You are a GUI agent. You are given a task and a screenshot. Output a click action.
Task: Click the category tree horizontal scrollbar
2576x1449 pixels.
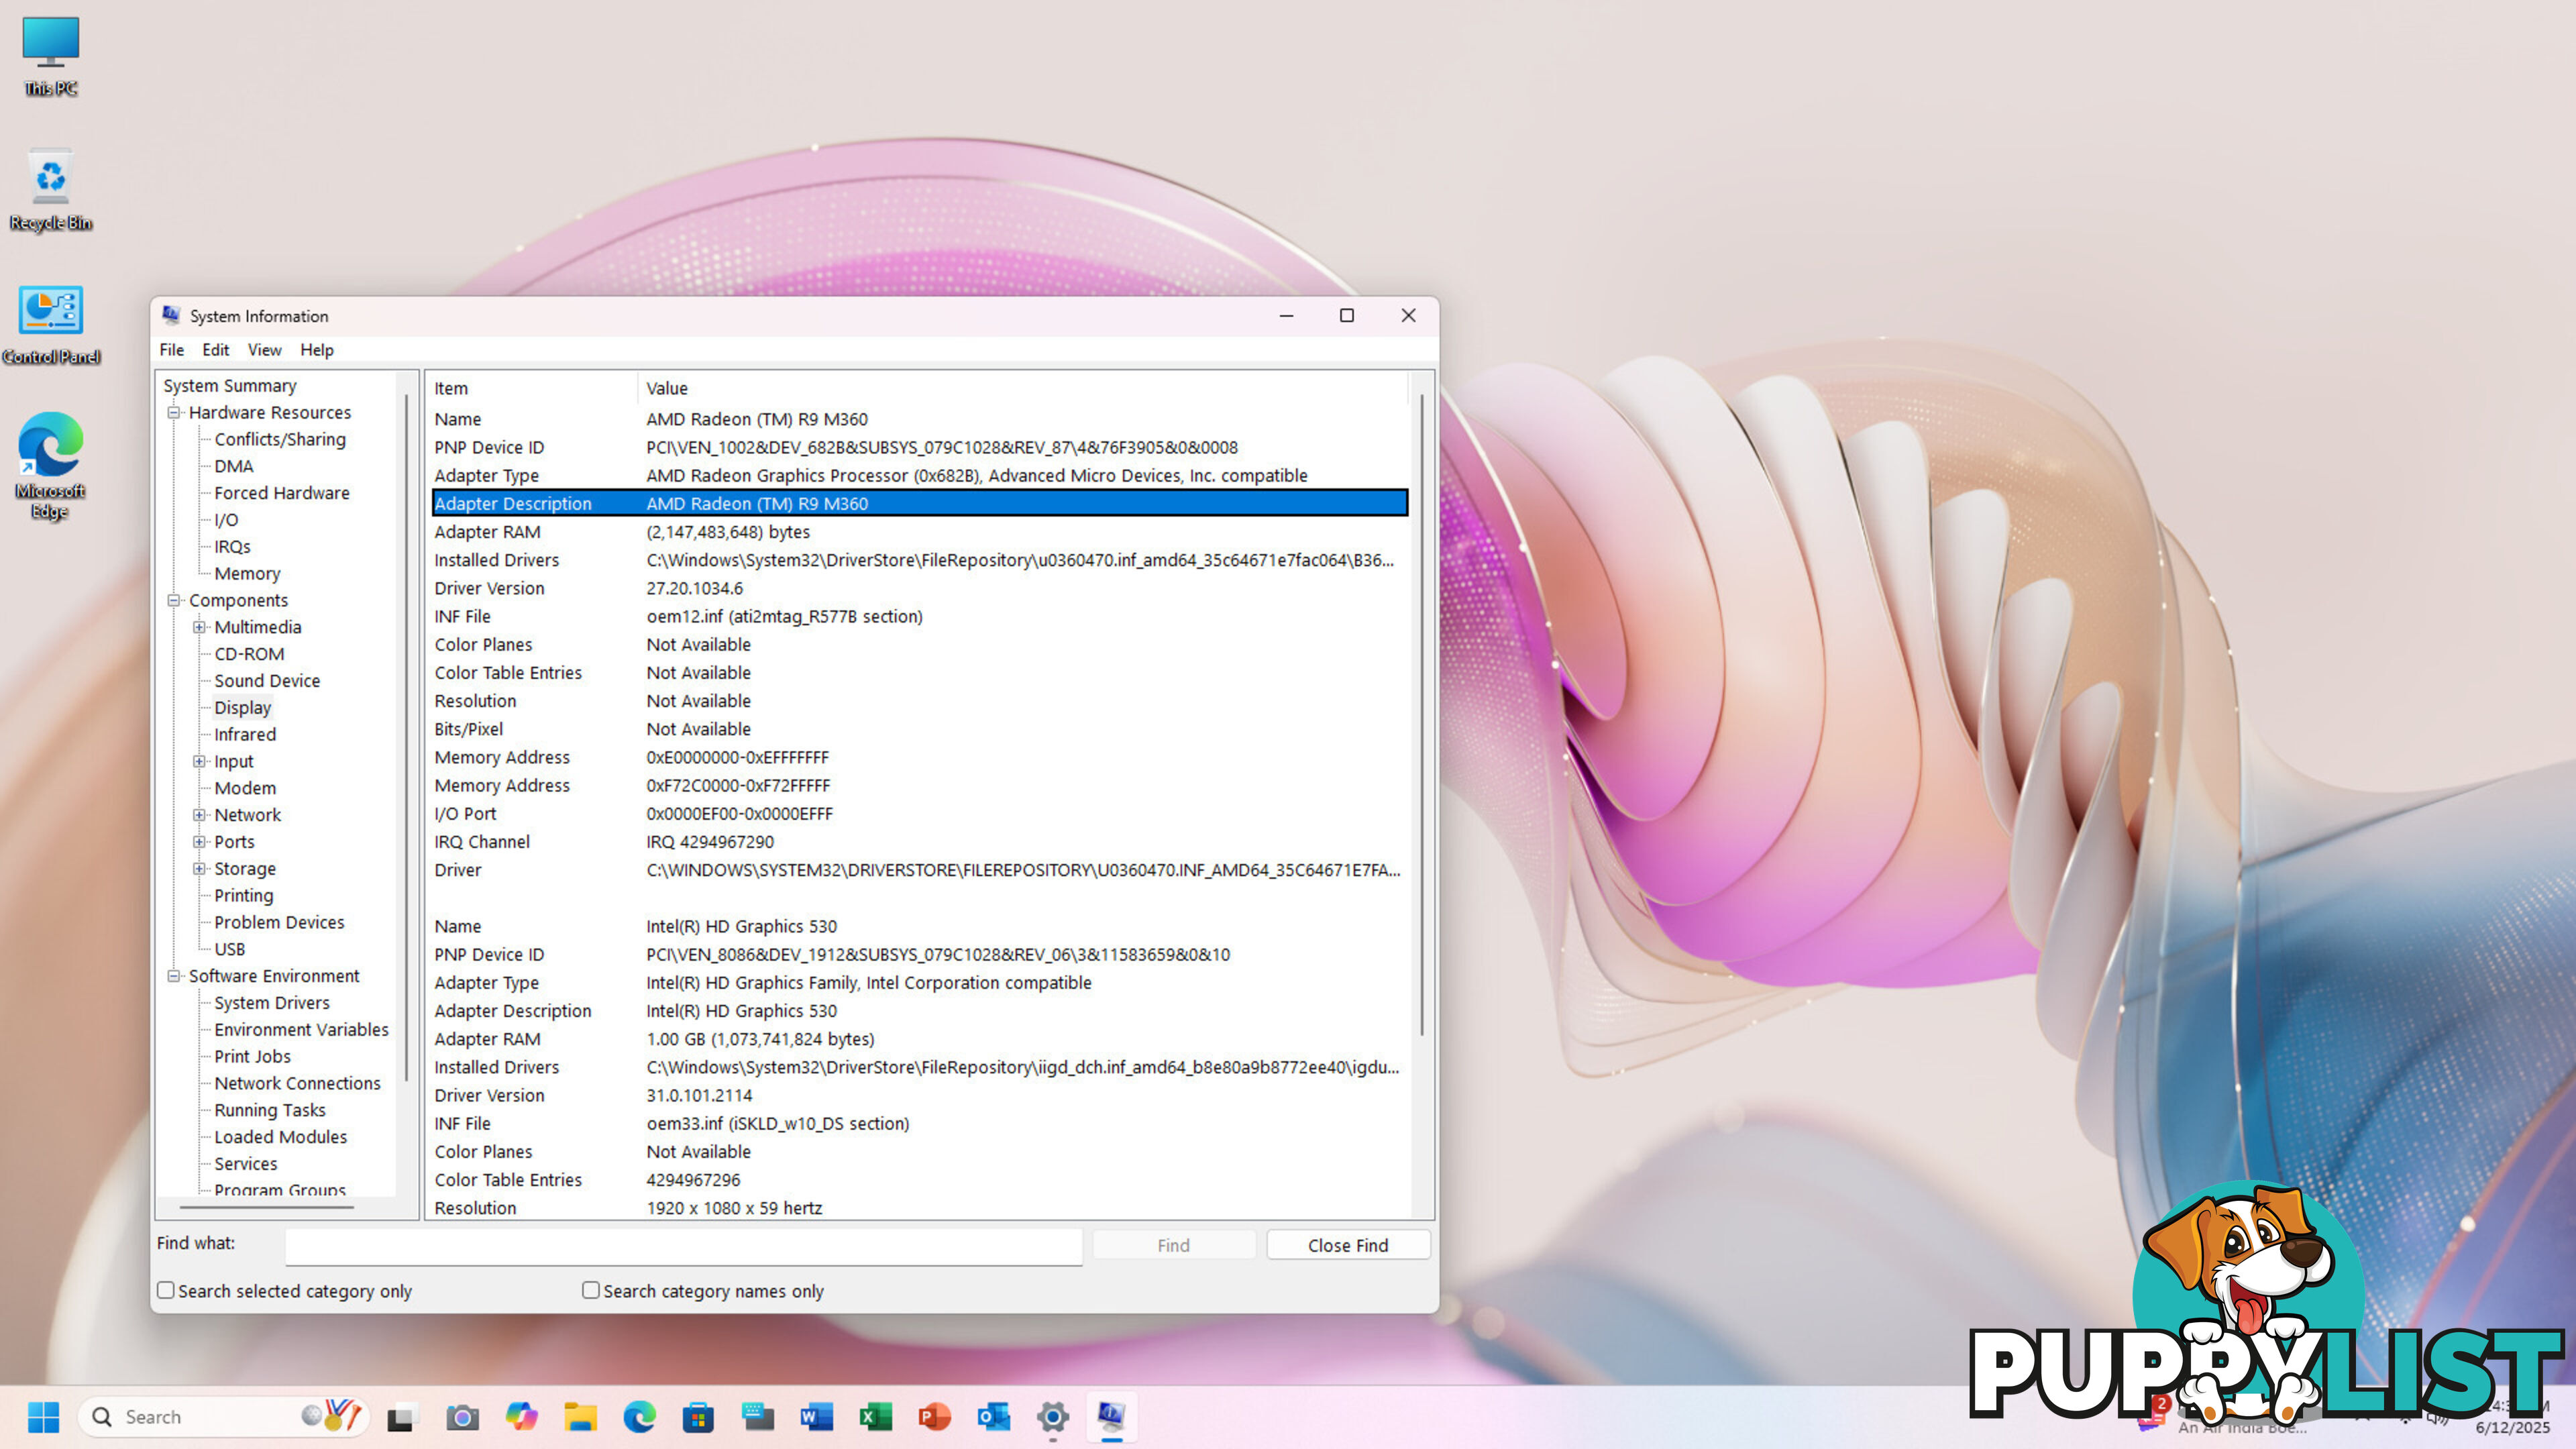coord(267,1208)
